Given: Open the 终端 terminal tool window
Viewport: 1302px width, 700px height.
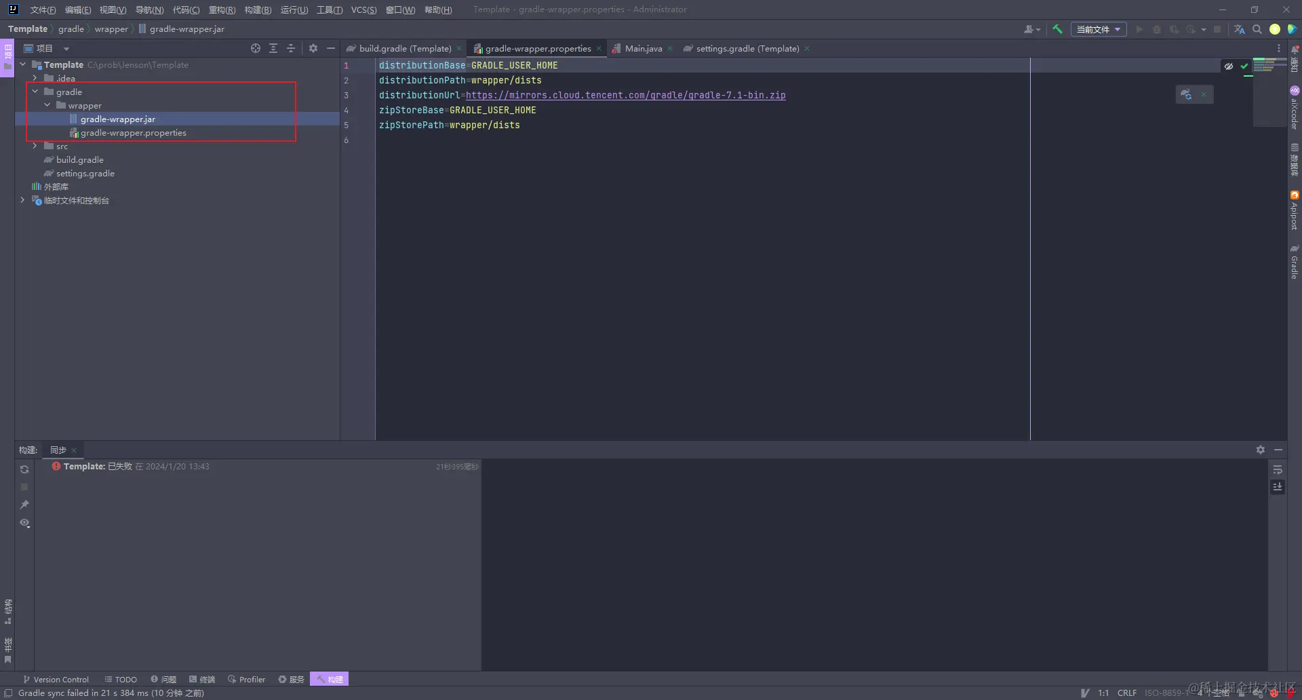Looking at the screenshot, I should (x=202, y=679).
